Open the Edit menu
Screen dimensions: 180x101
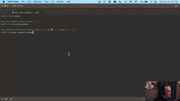click(29, 2)
